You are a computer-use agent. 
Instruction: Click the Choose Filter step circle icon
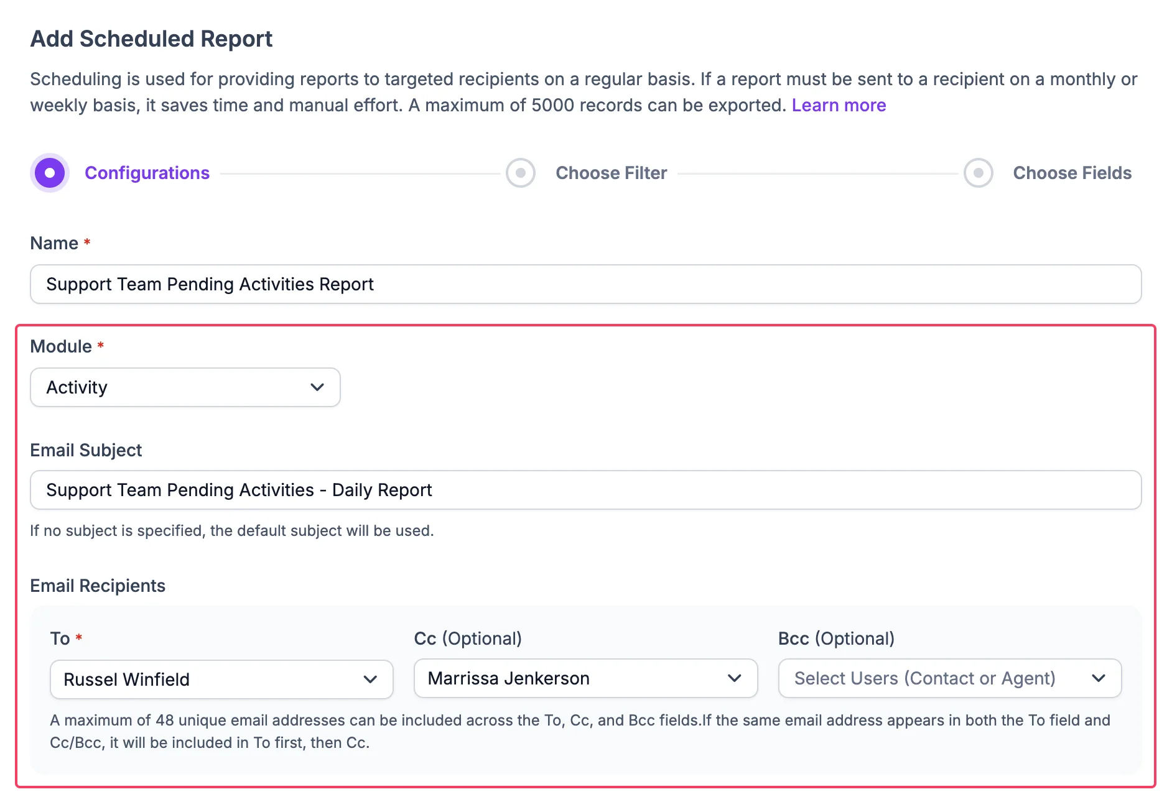pos(521,173)
